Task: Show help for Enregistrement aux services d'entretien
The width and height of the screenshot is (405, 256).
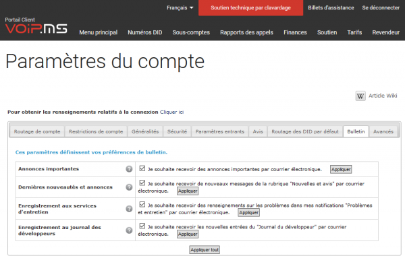Action: [x=129, y=209]
